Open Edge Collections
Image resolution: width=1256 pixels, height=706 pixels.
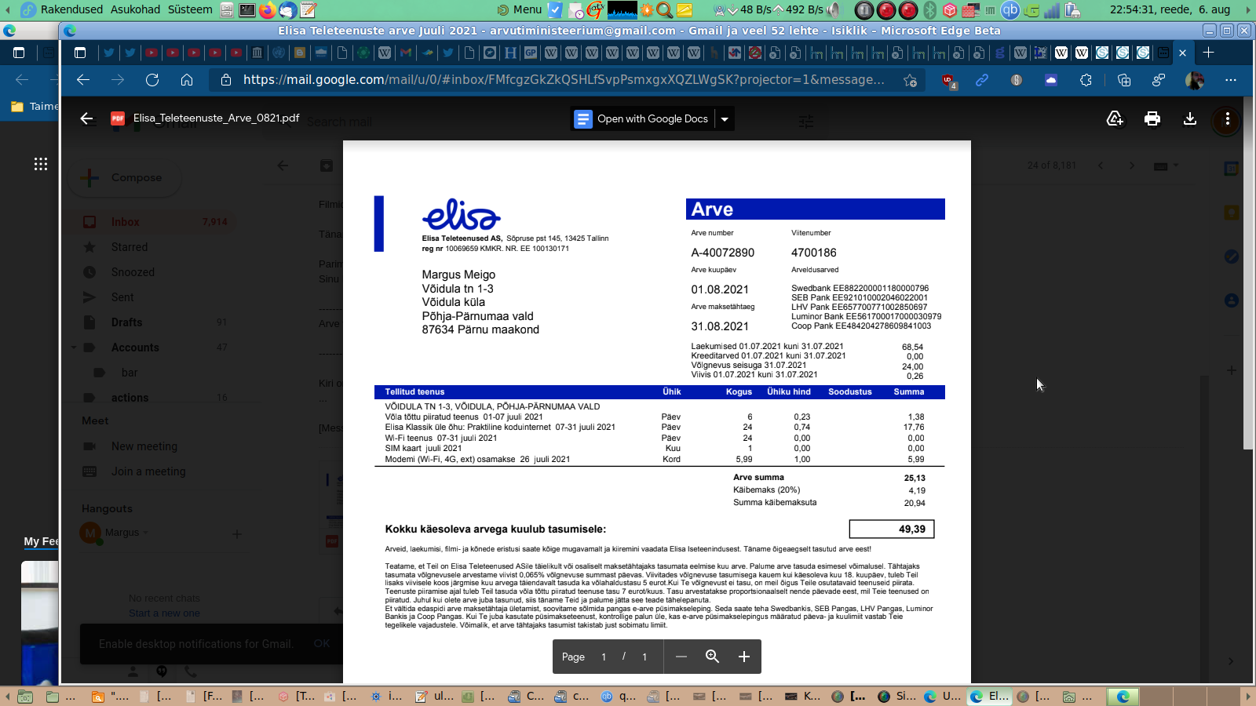click(1124, 80)
